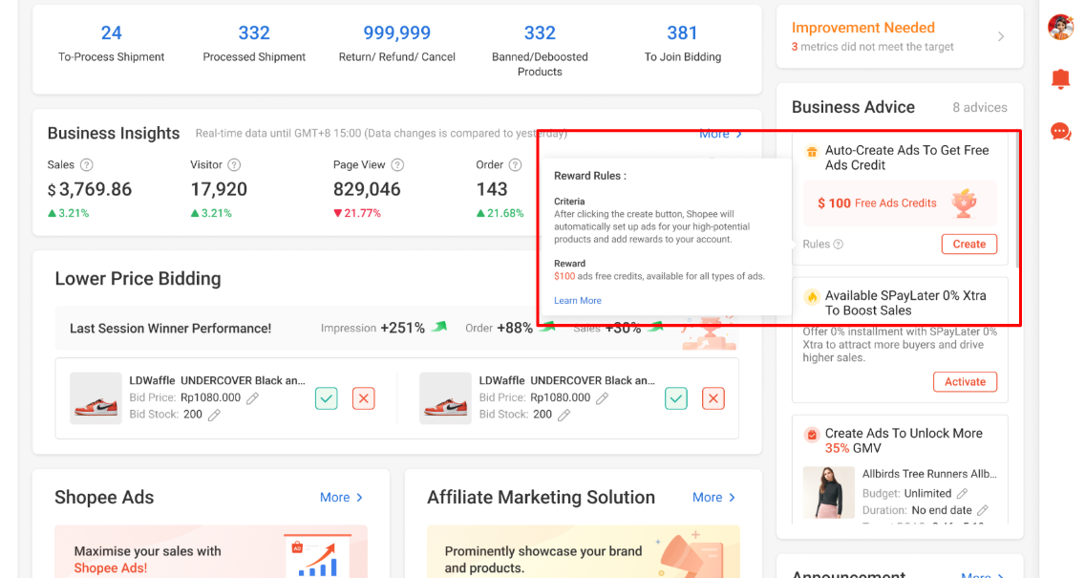The image size is (1085, 578).
Task: Reject bid with red X on first product
Action: 363,398
